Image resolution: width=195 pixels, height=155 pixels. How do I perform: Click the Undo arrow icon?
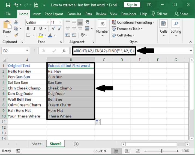(16, 5)
